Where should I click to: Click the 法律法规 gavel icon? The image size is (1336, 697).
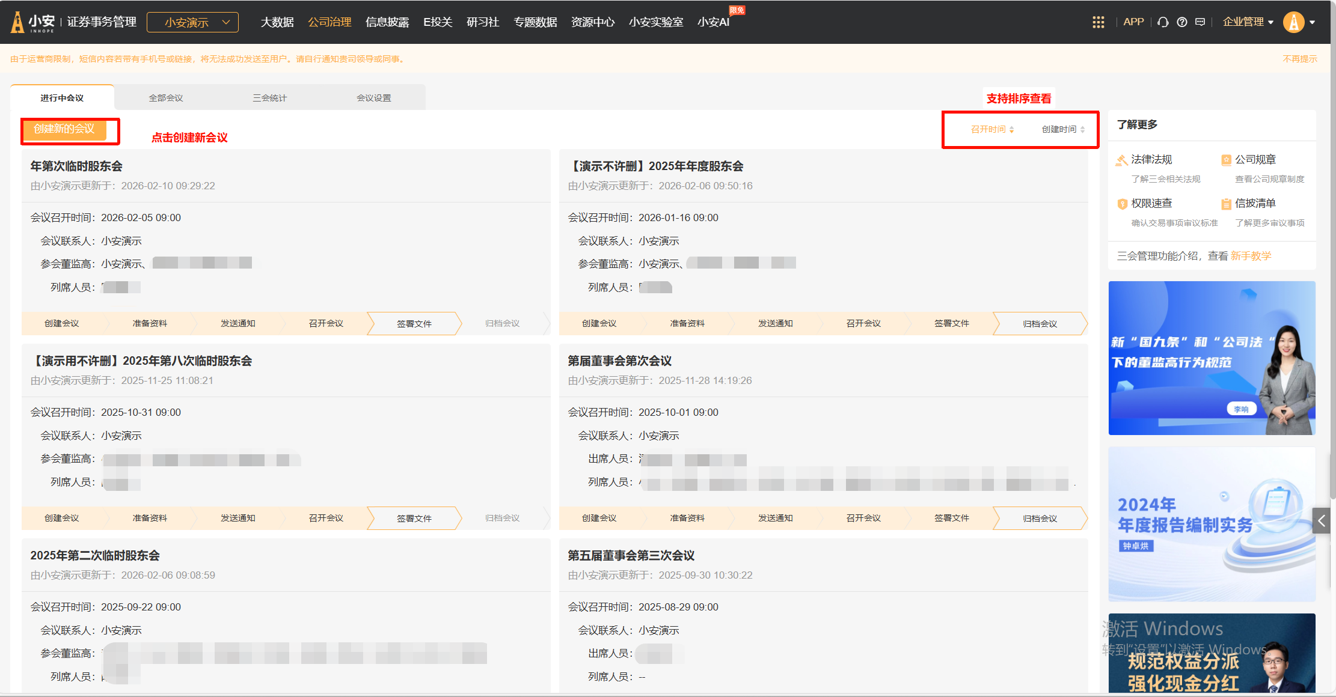(x=1121, y=160)
